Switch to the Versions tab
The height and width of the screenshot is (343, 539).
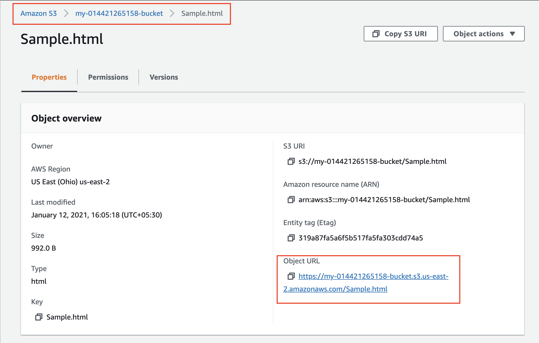coord(164,77)
